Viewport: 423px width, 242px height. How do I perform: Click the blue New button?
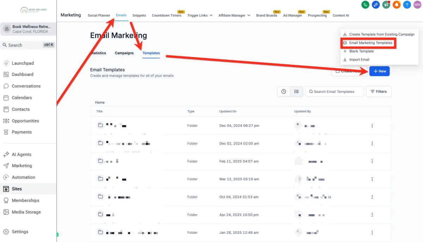coord(379,71)
